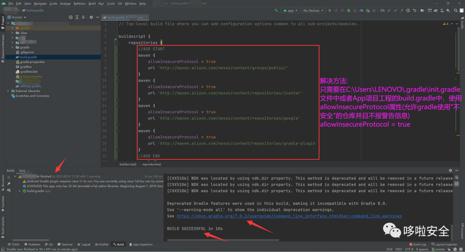This screenshot has height=252, width=465.
Task: Start debugging with the green bug icon
Action: tap(349, 10)
